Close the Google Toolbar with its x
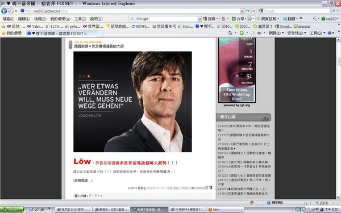341x213 pixels. 132,19
